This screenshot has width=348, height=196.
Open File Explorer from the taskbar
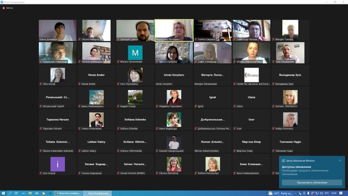(30, 193)
